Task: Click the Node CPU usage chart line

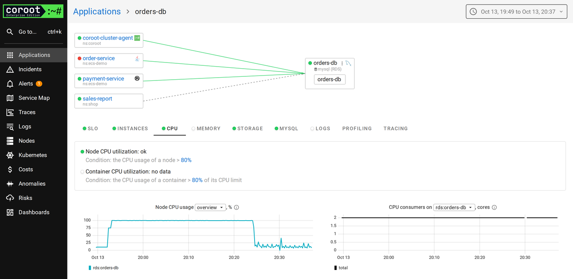Action: (x=203, y=235)
